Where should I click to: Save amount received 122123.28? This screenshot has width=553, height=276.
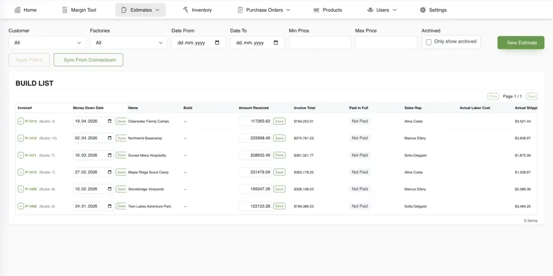(x=279, y=206)
